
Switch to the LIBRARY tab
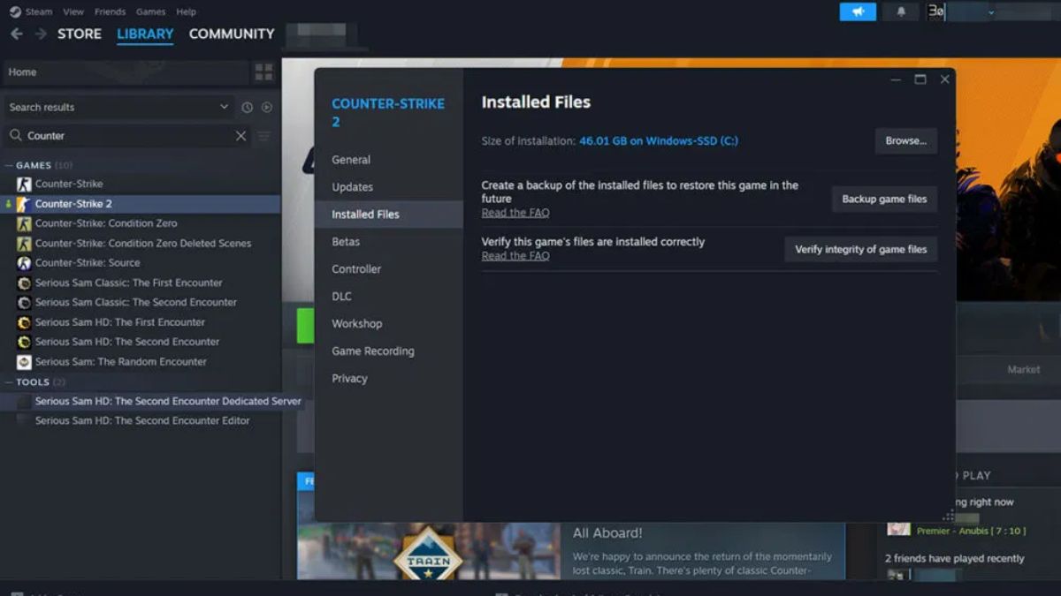tap(145, 34)
